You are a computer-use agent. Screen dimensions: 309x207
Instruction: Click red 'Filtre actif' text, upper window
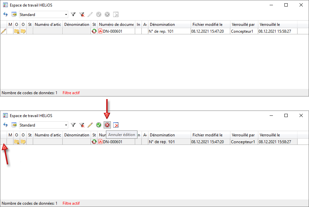pyautogui.click(x=71, y=93)
